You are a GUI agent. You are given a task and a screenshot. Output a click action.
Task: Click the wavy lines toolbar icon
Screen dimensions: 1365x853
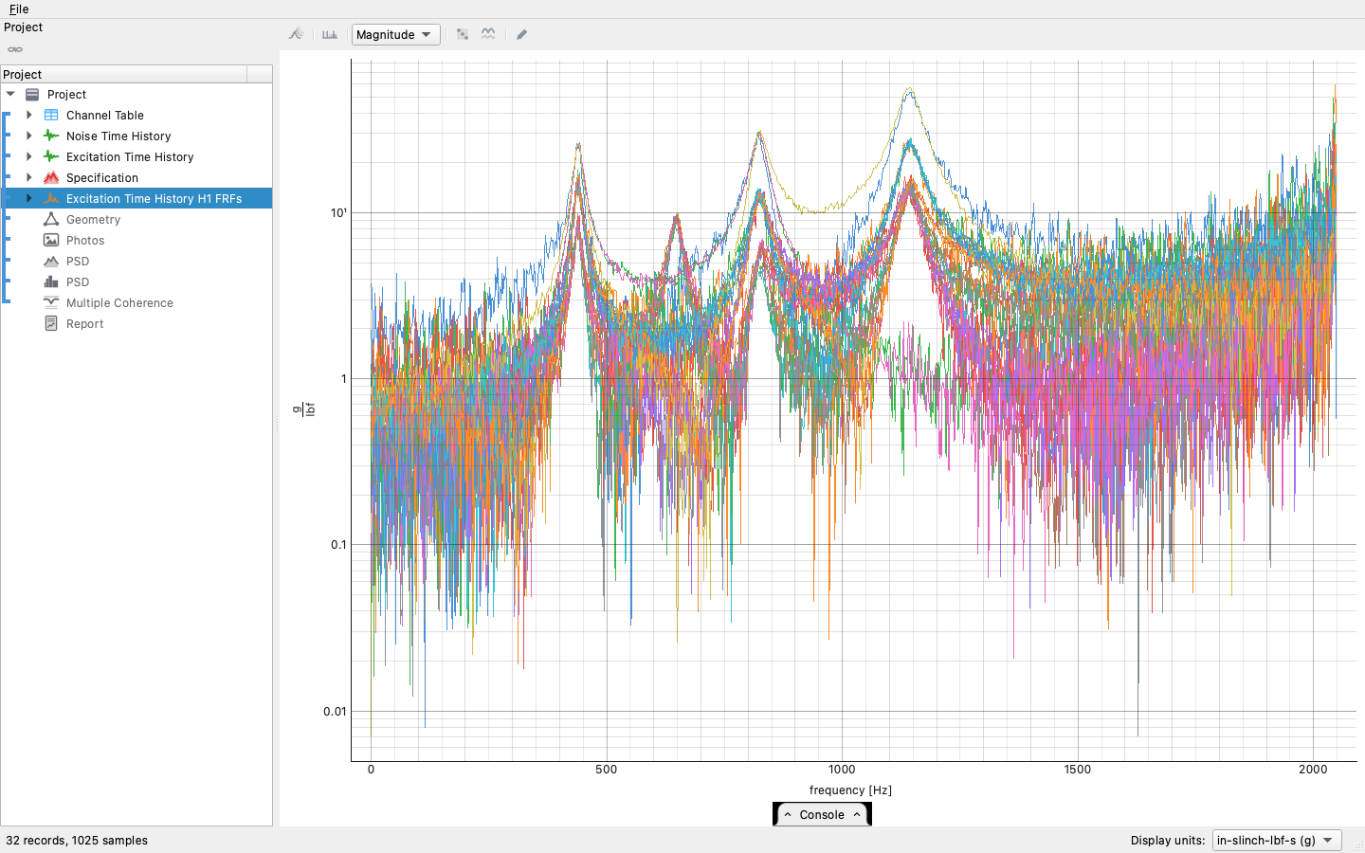pyautogui.click(x=488, y=34)
